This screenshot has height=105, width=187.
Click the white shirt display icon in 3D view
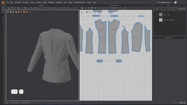(x=11, y=12)
